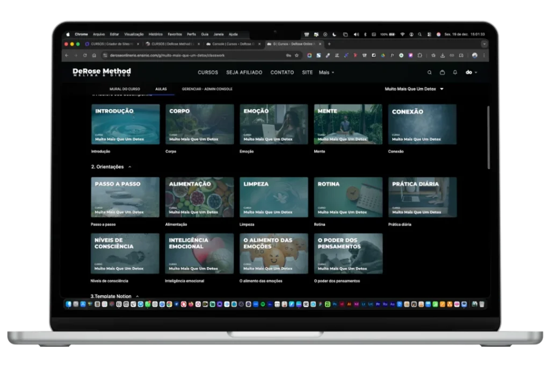The width and height of the screenshot is (550, 367).
Task: Open the CORPO lesson thumbnail
Action: (200, 124)
